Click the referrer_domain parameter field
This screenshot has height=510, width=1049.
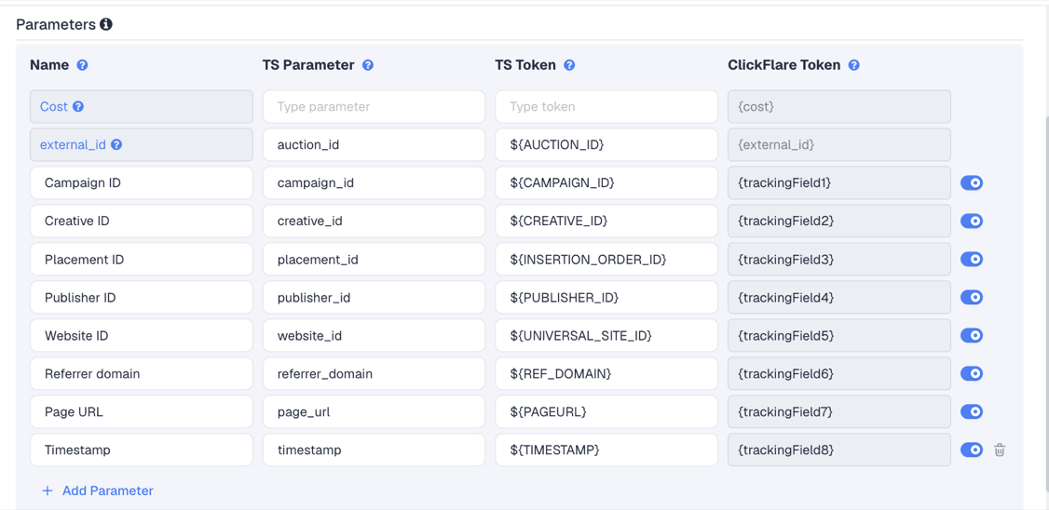pyautogui.click(x=374, y=373)
